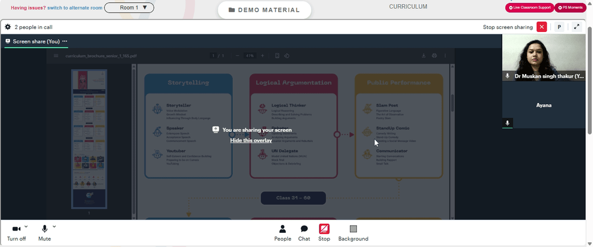Click Hide this overlay link

pyautogui.click(x=251, y=140)
